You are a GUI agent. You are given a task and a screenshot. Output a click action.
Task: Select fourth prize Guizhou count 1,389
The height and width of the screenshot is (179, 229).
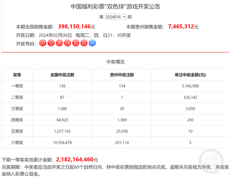click(122, 120)
